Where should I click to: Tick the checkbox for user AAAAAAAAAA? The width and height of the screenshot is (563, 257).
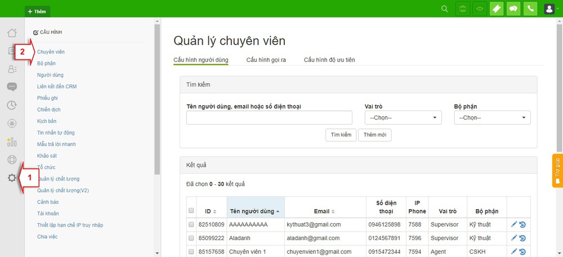(191, 224)
